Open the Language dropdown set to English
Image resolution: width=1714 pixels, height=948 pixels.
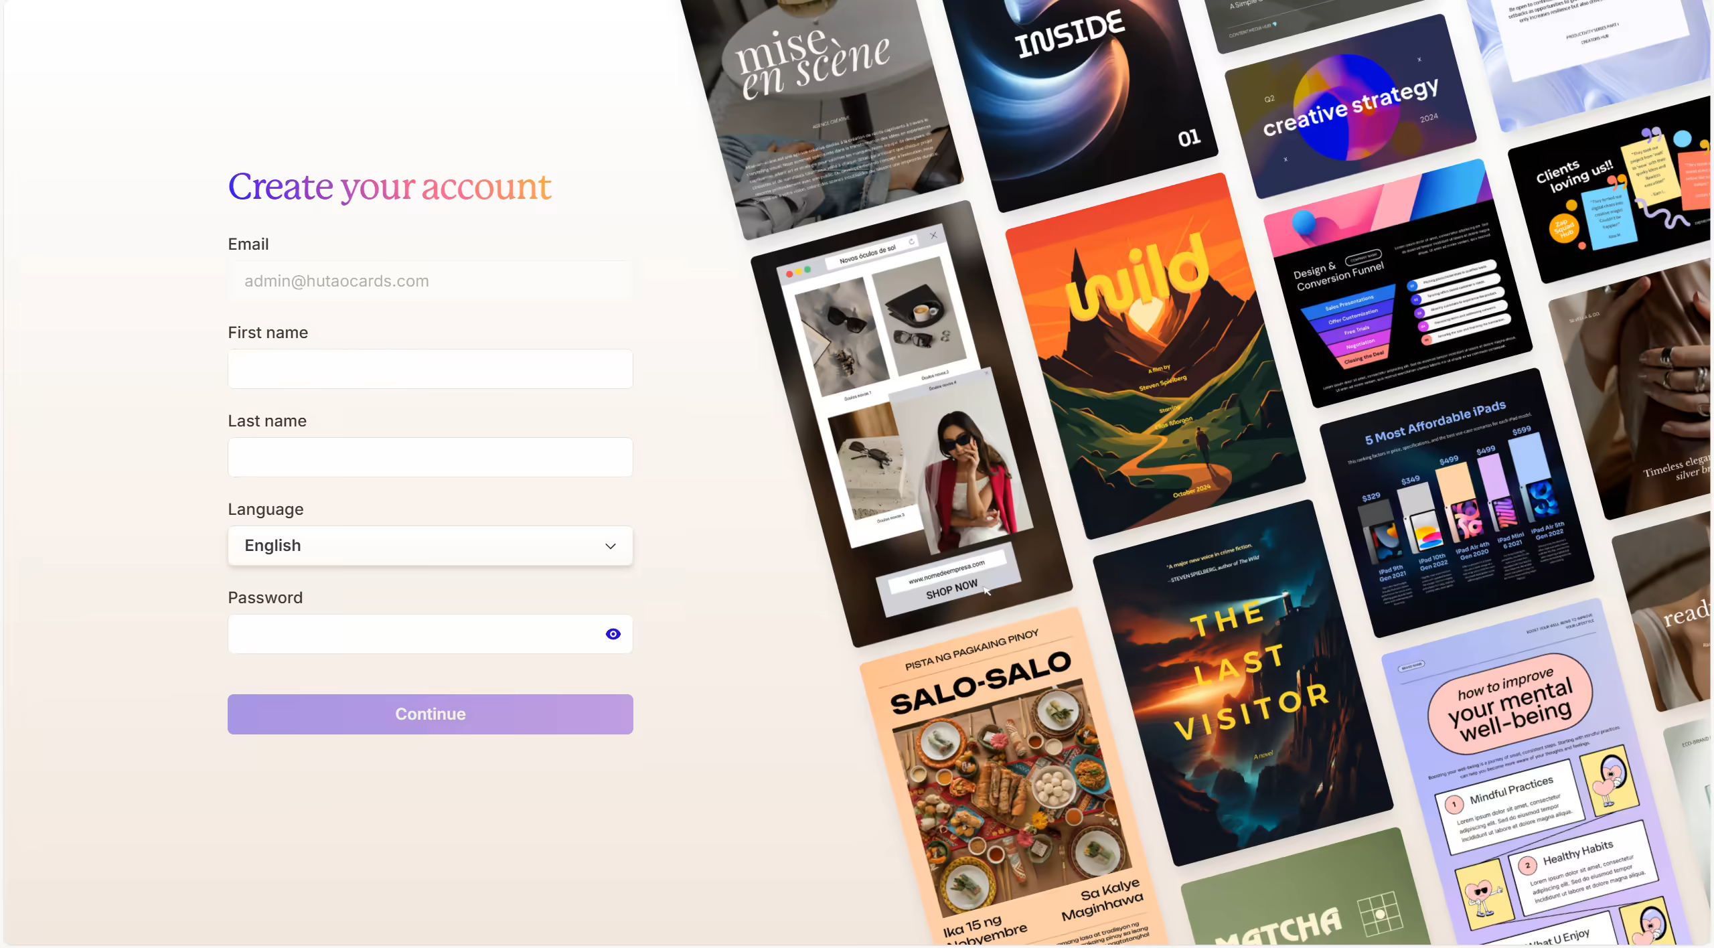(430, 546)
